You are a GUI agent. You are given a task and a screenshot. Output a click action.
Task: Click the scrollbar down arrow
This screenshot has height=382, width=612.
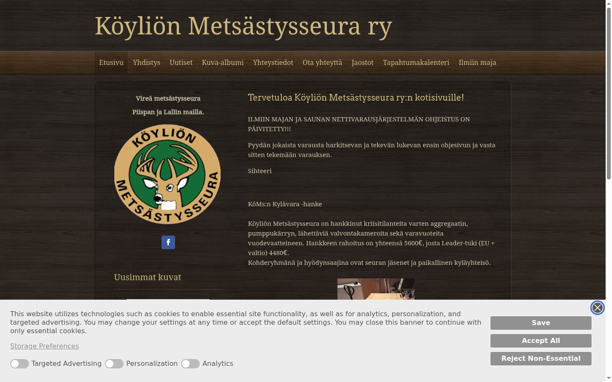609,378
